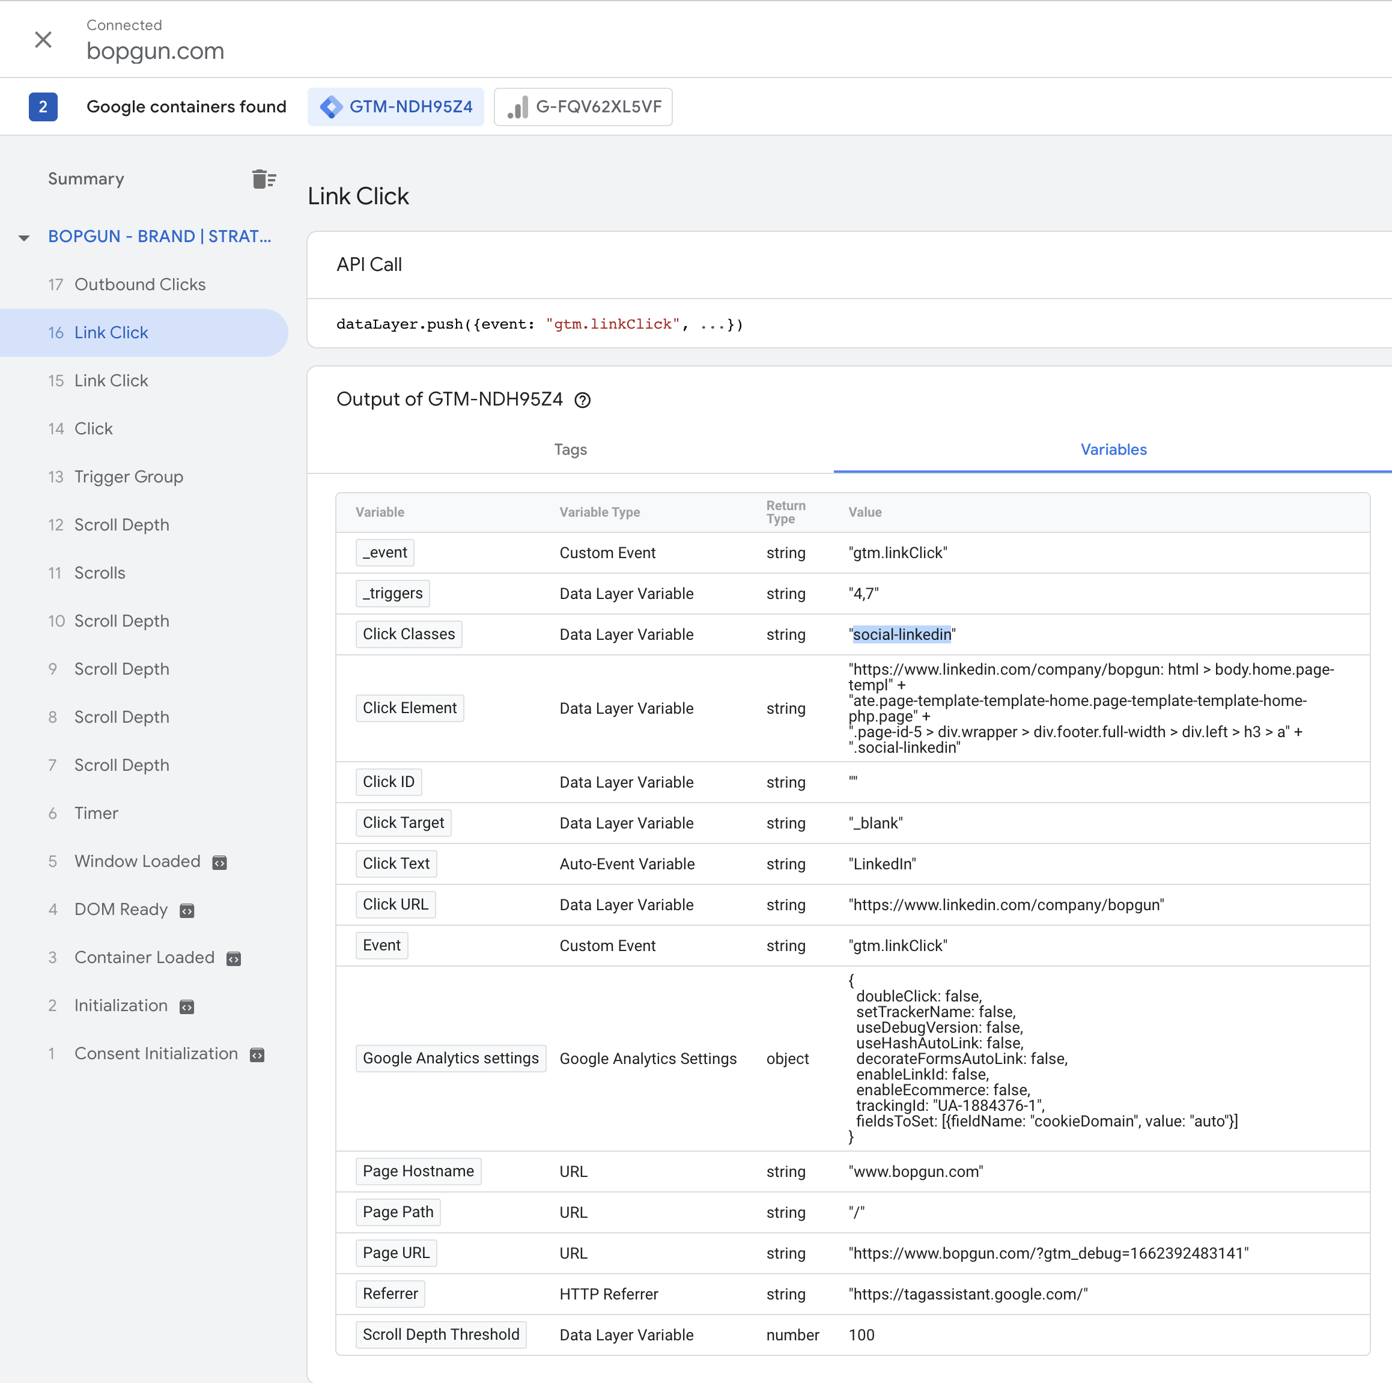Image resolution: width=1392 pixels, height=1383 pixels.
Task: Select event 2 Initialization
Action: [x=144, y=1005]
